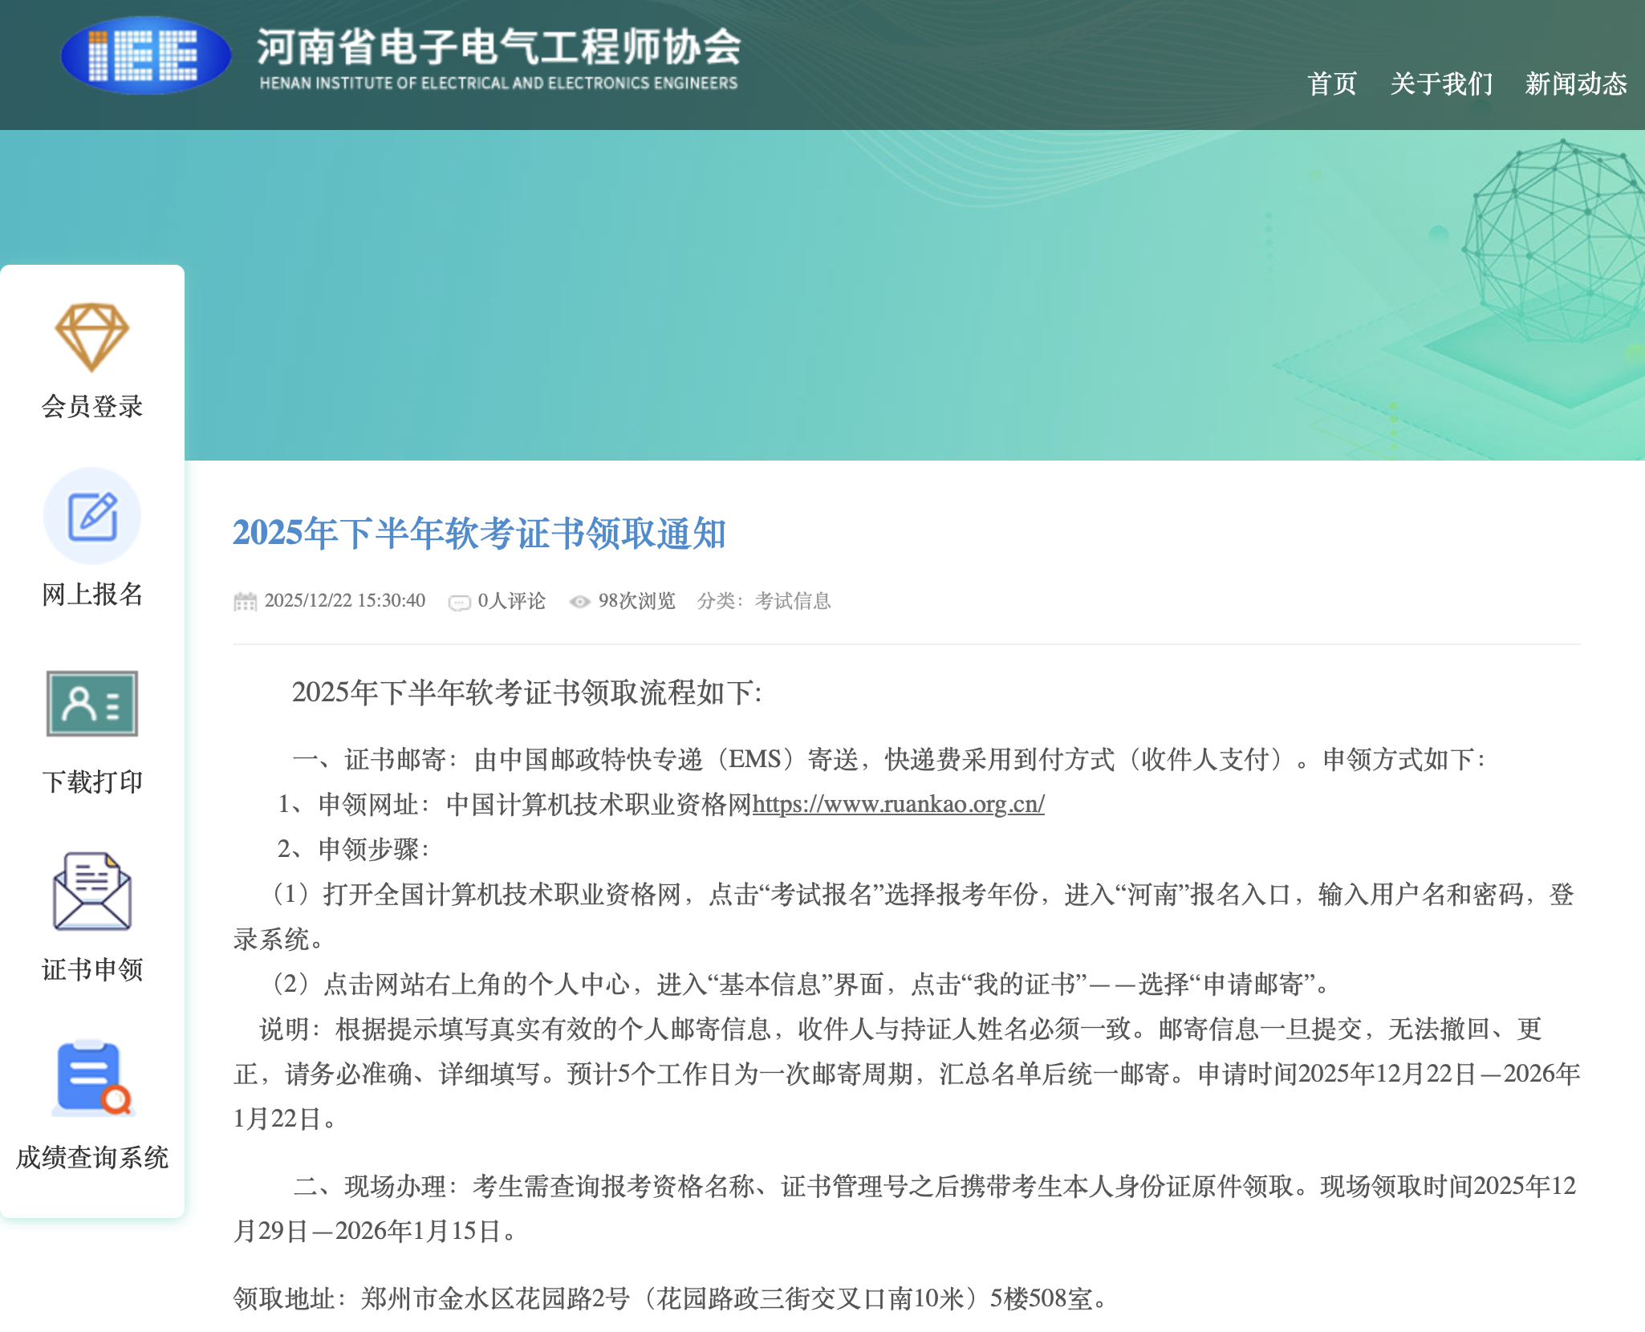The image size is (1645, 1332).
Task: Click the diamond member login icon
Action: 91,337
